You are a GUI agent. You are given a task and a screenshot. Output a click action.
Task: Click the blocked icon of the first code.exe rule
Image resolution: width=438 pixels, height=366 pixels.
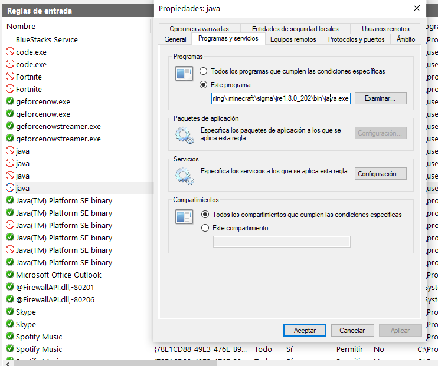tap(10, 52)
